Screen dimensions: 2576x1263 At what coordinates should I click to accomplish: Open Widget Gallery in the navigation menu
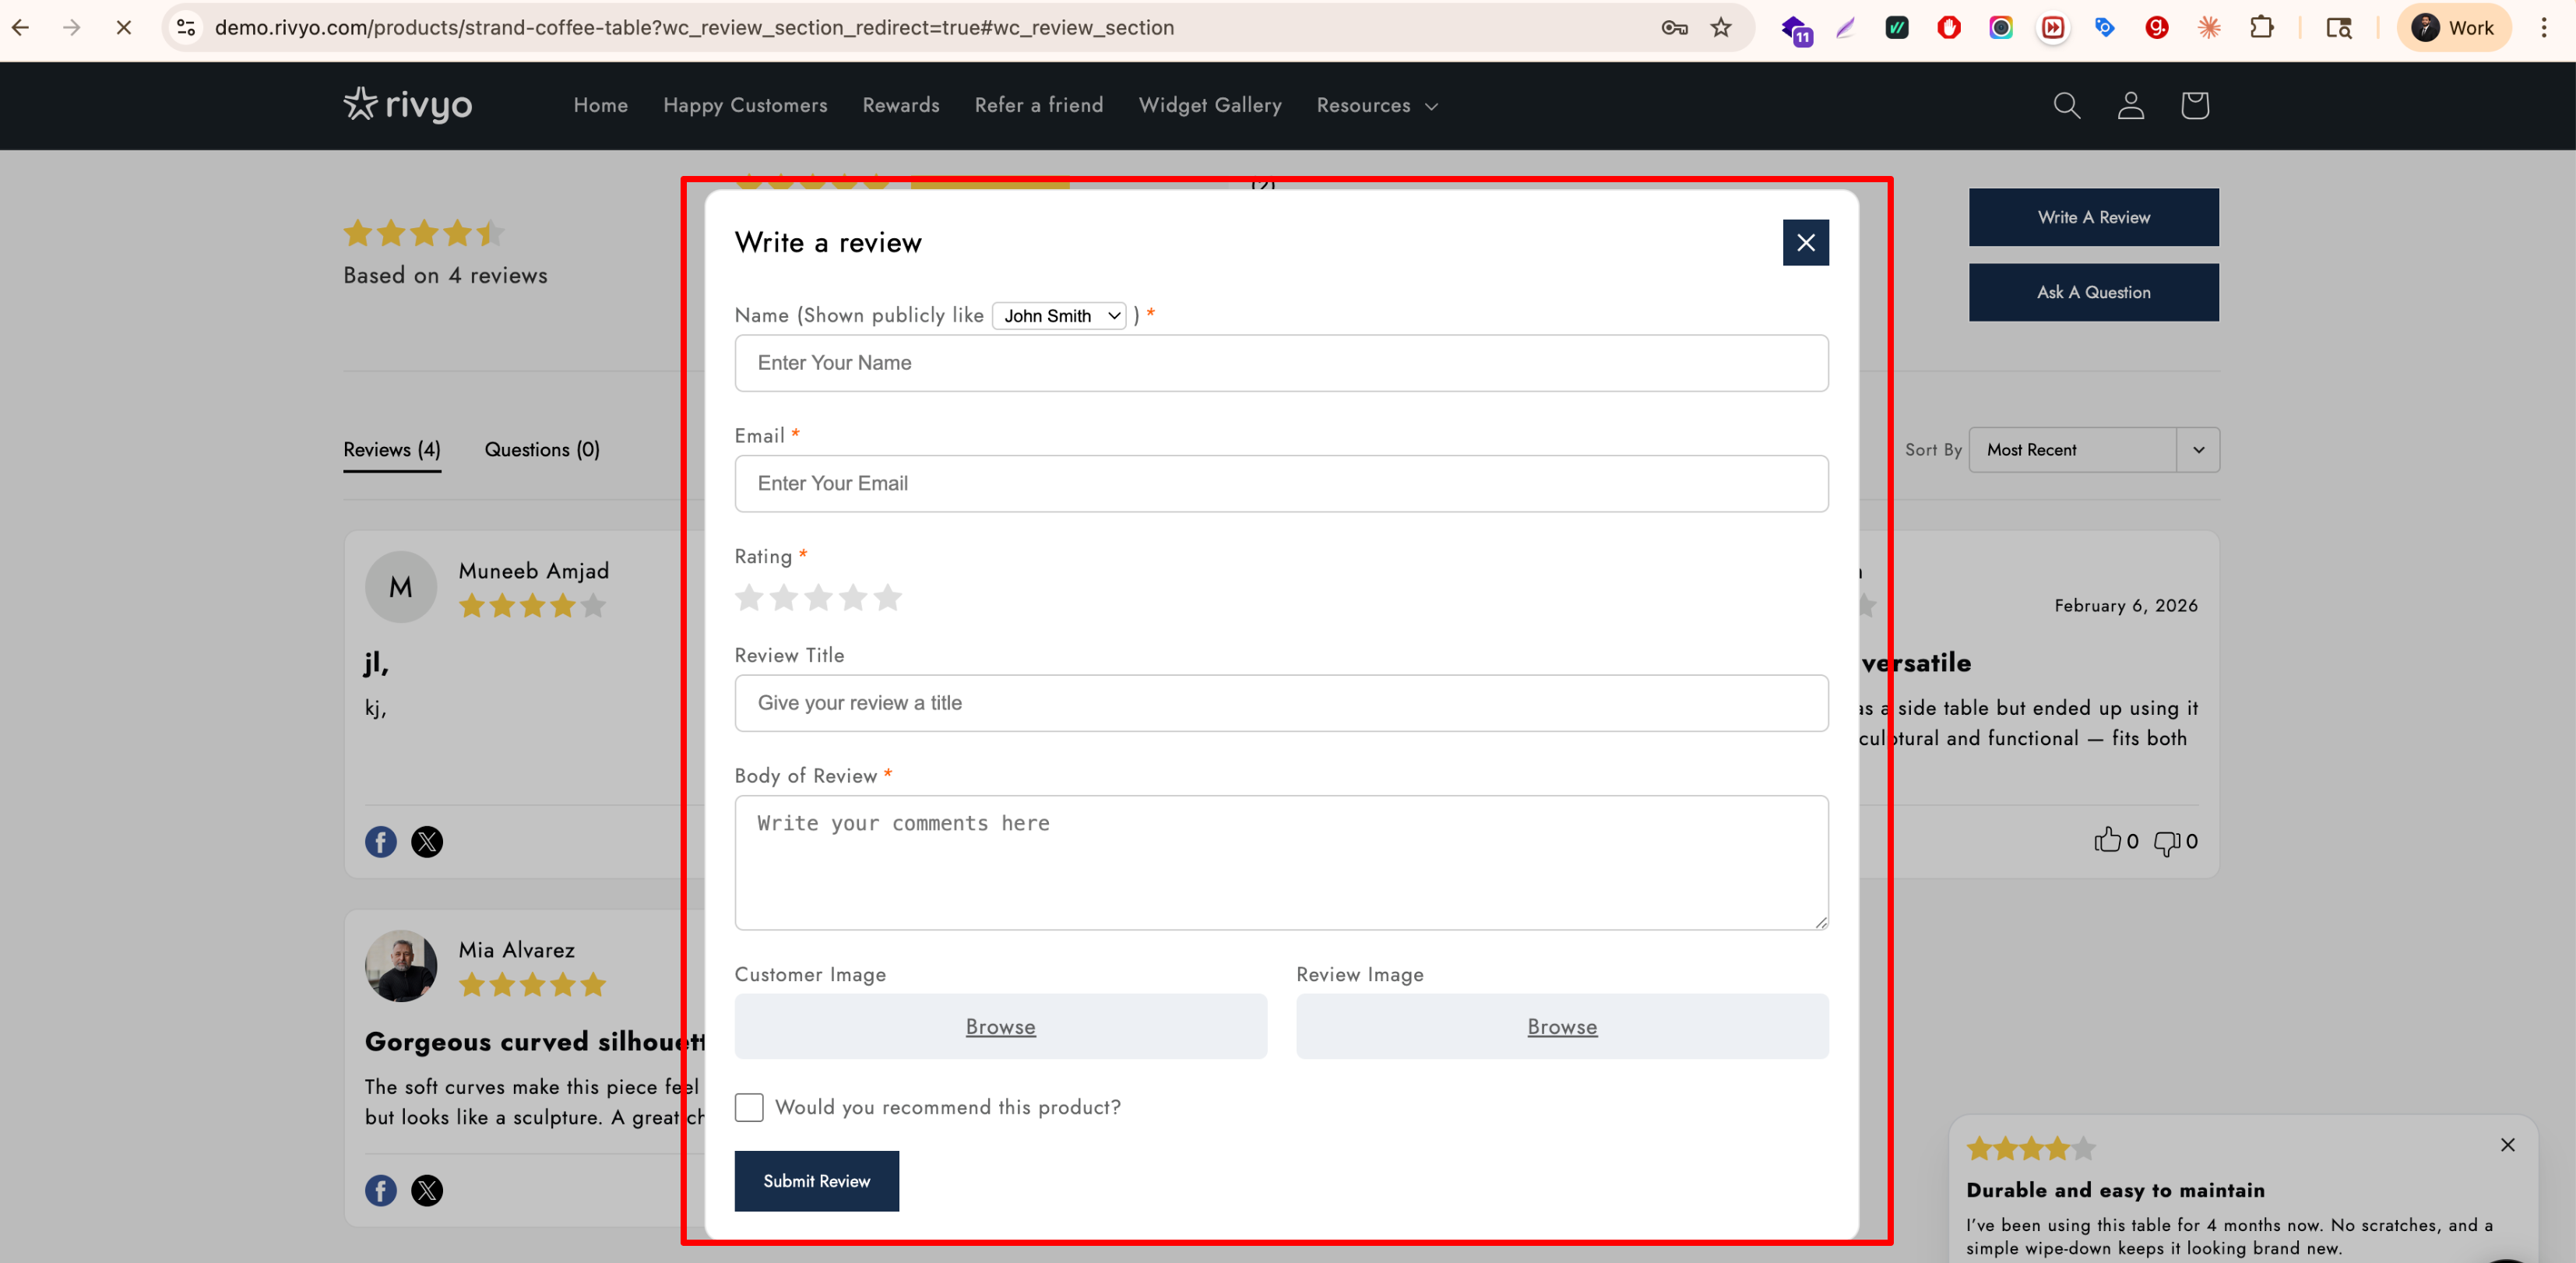click(x=1209, y=105)
